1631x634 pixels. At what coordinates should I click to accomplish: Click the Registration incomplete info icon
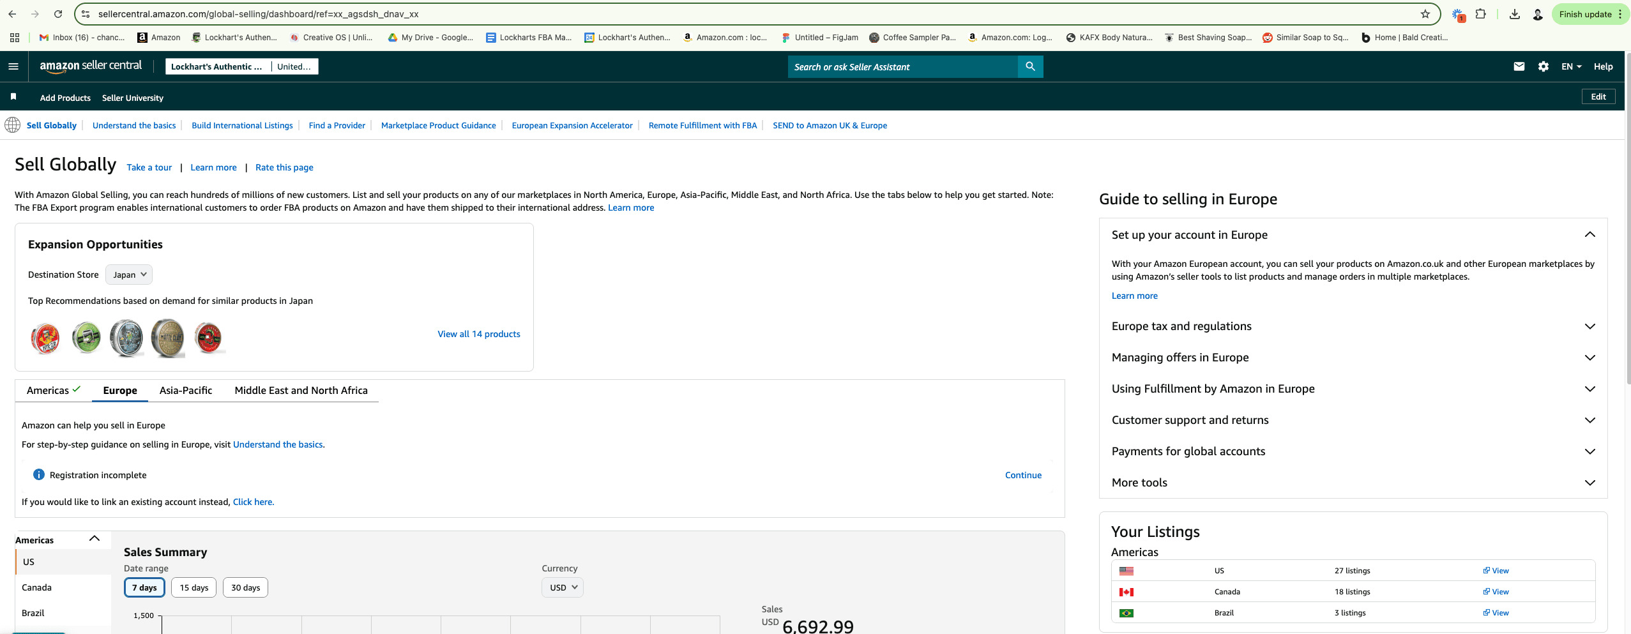(38, 474)
